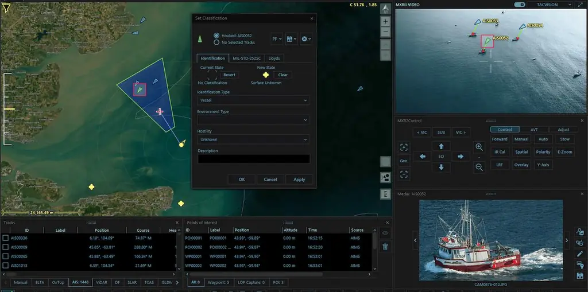Click the E-Zoom button in MXR2Control

[565, 152]
